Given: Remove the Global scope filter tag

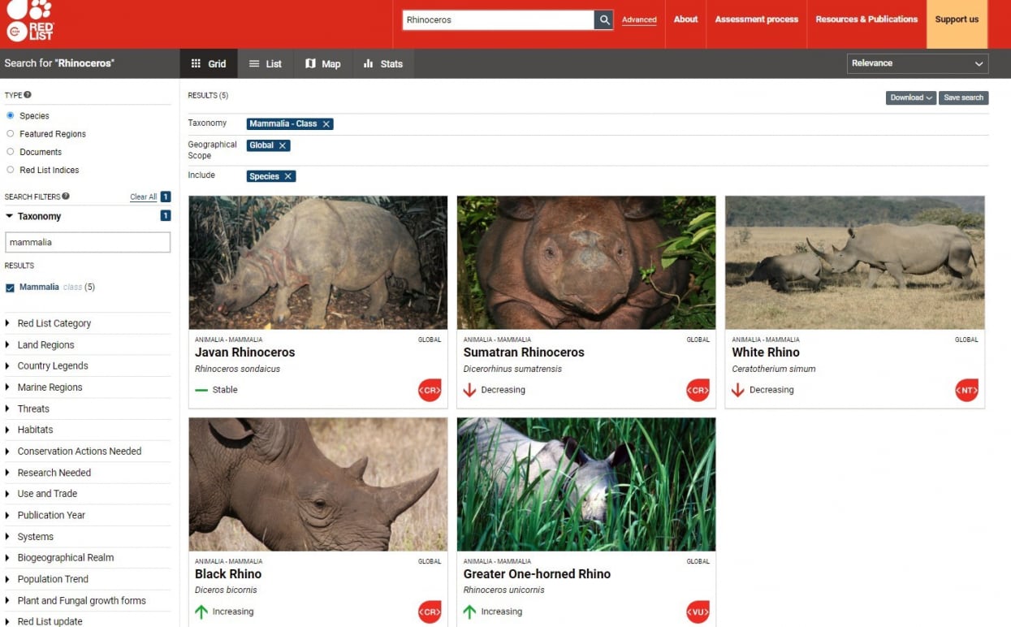Looking at the screenshot, I should [283, 145].
